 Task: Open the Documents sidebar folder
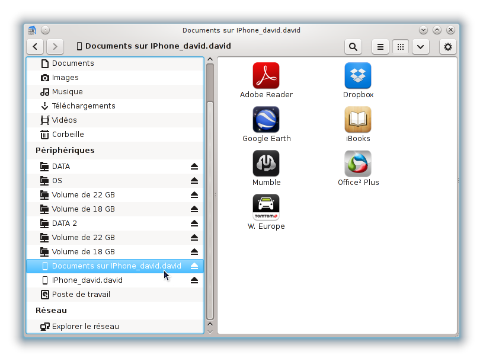[x=115, y=63]
